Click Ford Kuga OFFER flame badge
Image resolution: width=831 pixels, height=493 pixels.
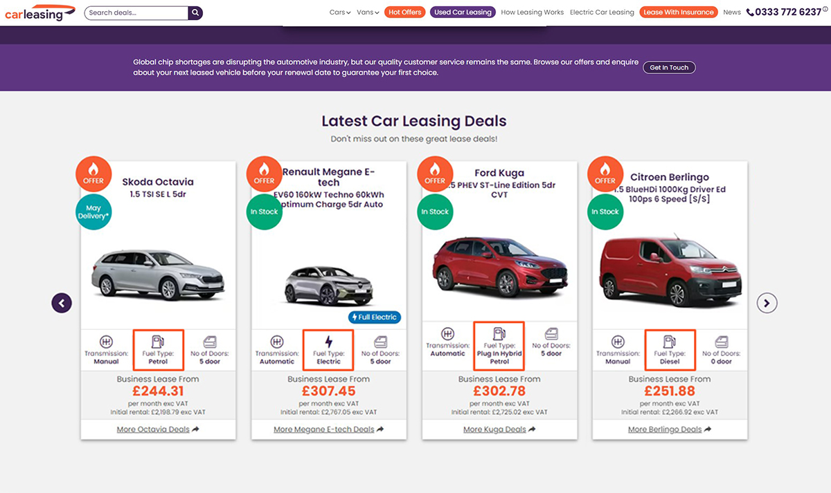[435, 173]
